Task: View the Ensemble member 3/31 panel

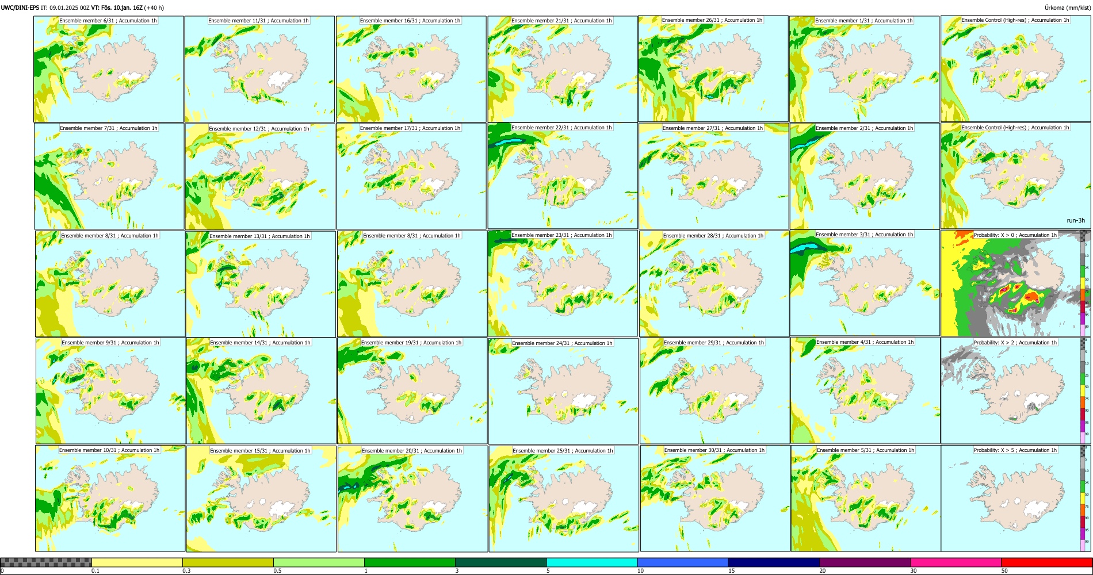Action: click(x=865, y=283)
